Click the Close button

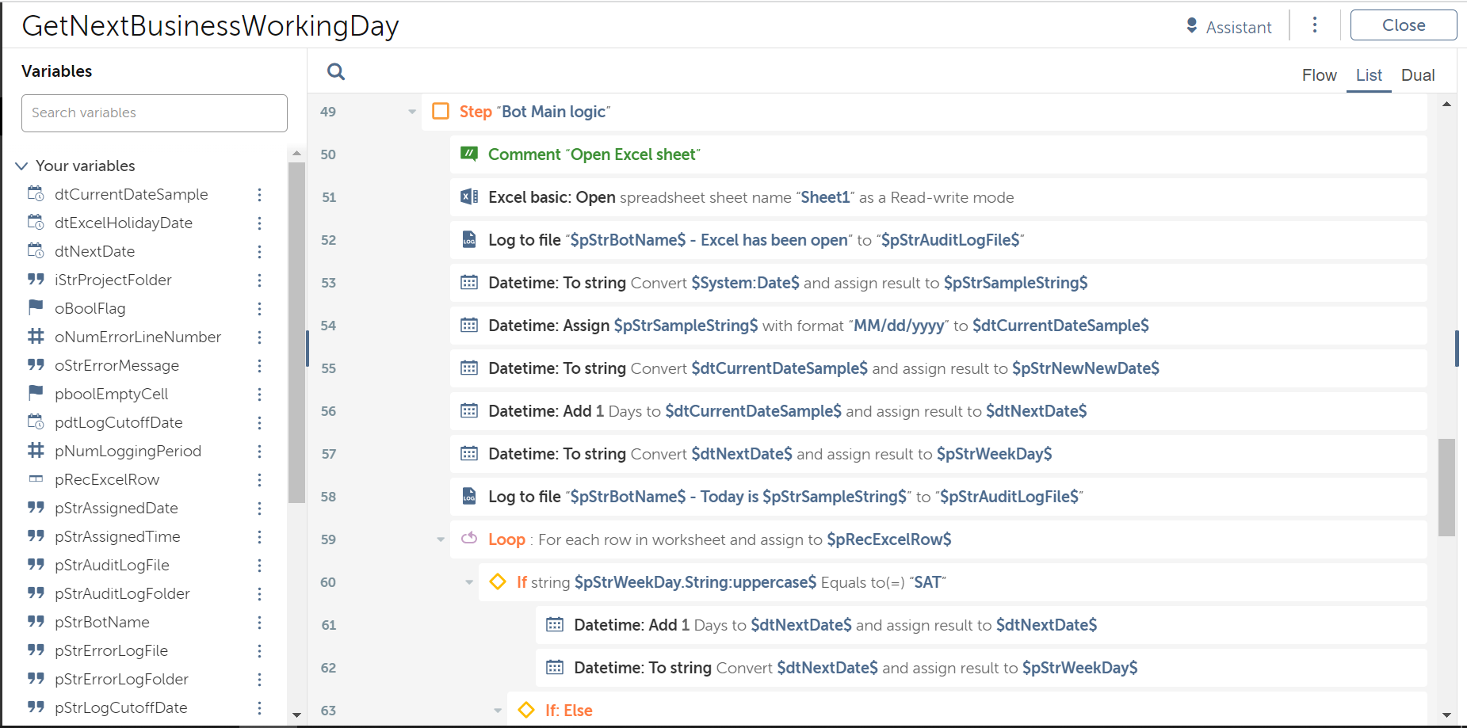pos(1403,25)
